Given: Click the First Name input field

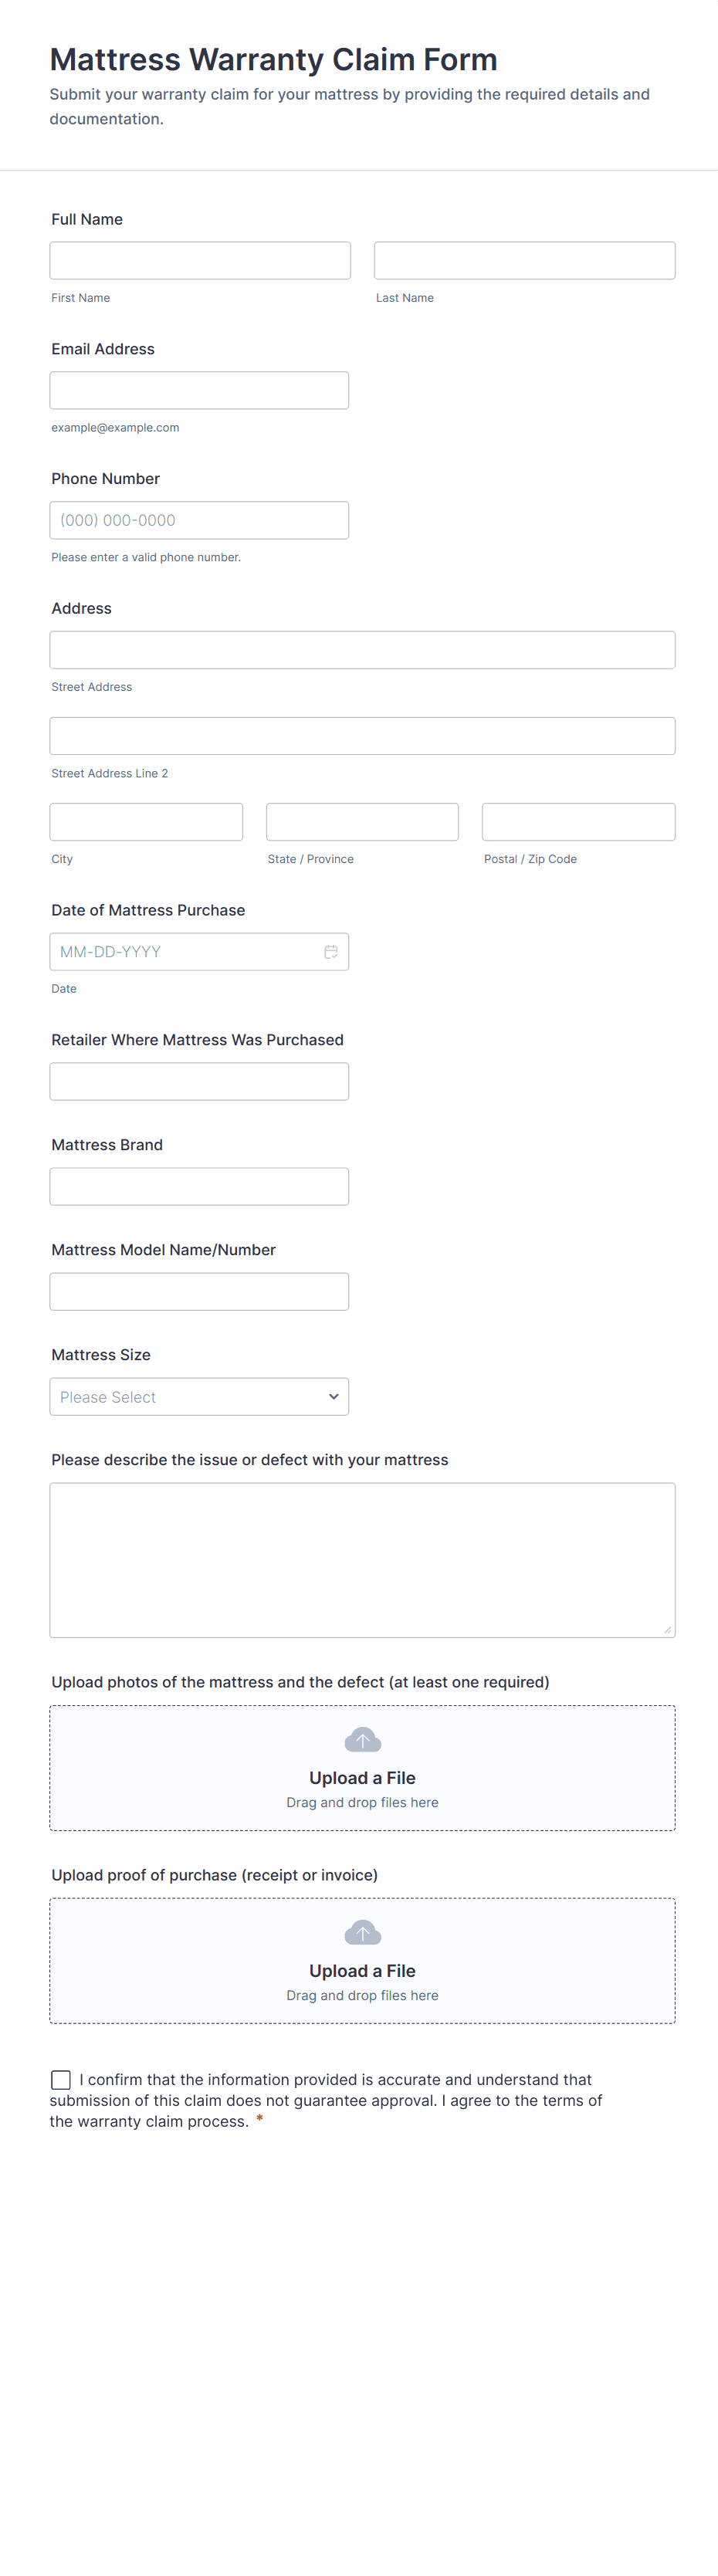Looking at the screenshot, I should [x=200, y=260].
